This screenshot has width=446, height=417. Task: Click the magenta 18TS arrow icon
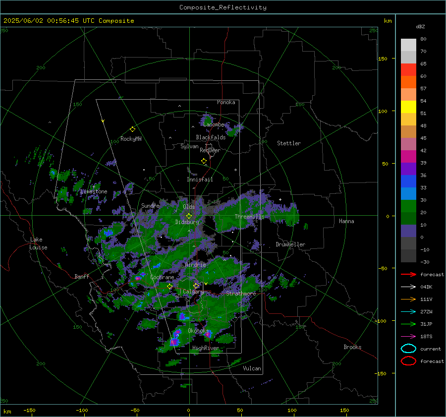click(408, 337)
